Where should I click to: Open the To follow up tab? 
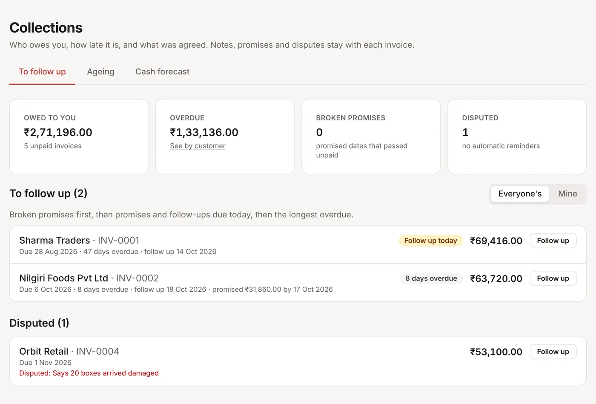pyautogui.click(x=42, y=71)
